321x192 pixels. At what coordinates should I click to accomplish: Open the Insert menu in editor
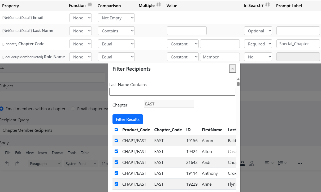pos(43,153)
